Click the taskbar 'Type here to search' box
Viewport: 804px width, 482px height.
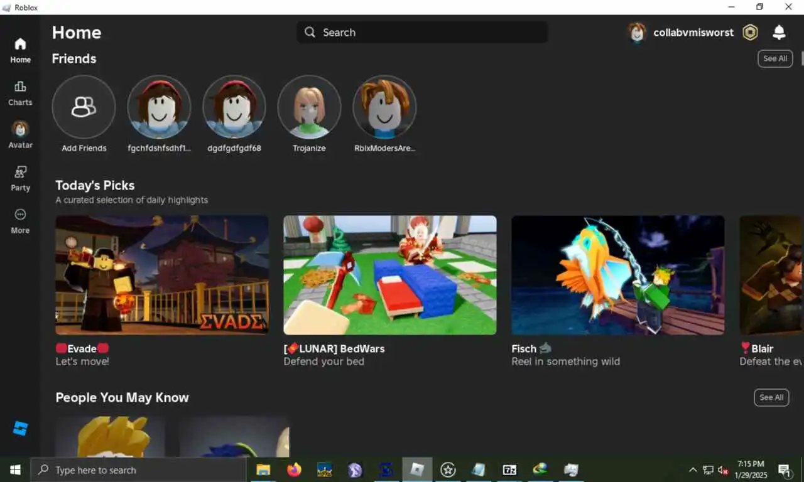tap(138, 469)
